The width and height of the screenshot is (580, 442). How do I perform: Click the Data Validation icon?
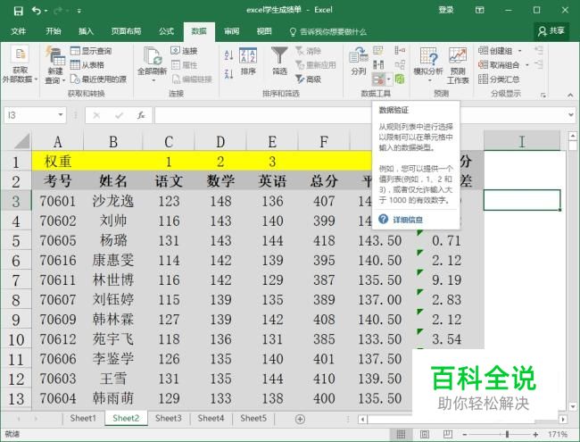click(378, 79)
